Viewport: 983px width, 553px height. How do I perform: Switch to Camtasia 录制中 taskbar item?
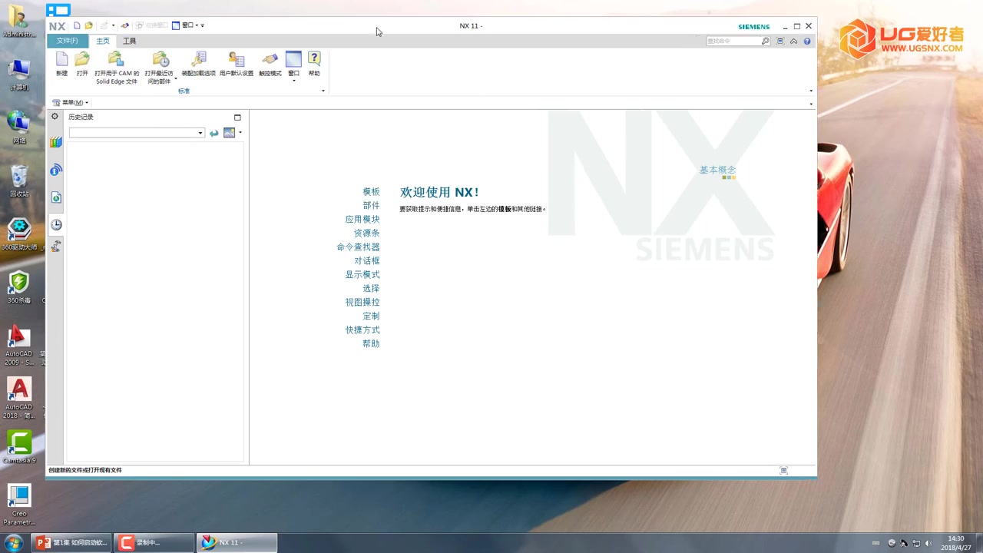(154, 543)
